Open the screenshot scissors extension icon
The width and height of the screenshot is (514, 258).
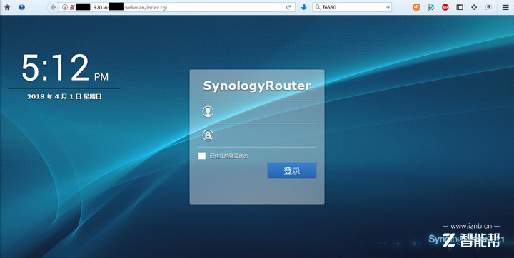430,7
